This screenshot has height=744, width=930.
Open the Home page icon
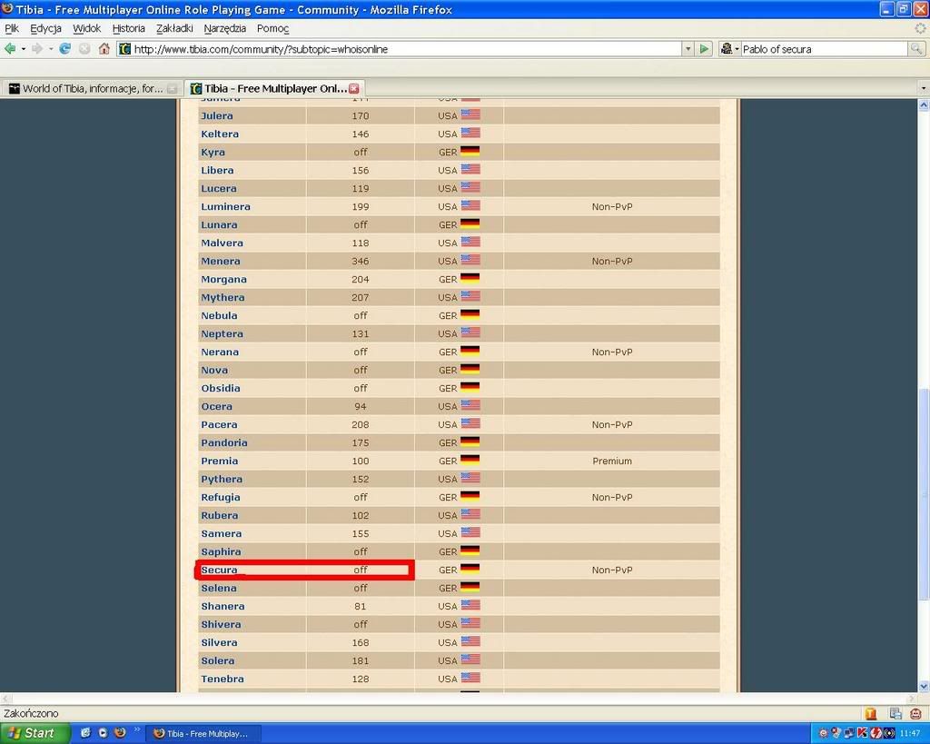[x=104, y=49]
